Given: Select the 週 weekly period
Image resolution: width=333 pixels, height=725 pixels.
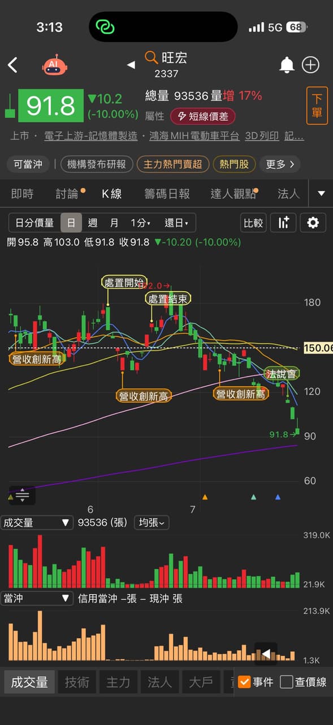Looking at the screenshot, I should tap(93, 223).
